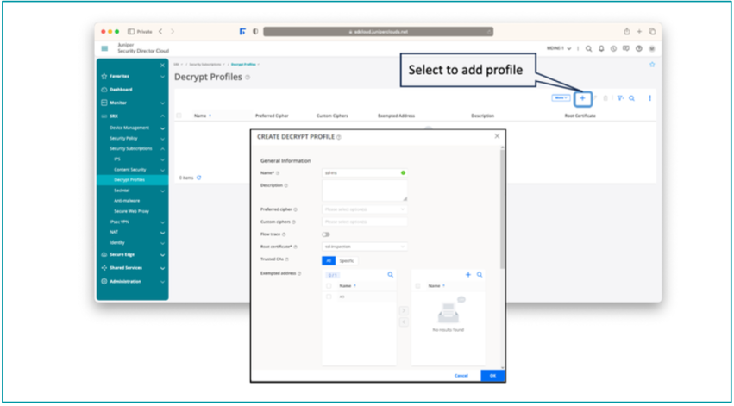Viewport: 734px width, 406px height.
Task: Click the refresh icon beside 0 items
Action: (x=200, y=178)
